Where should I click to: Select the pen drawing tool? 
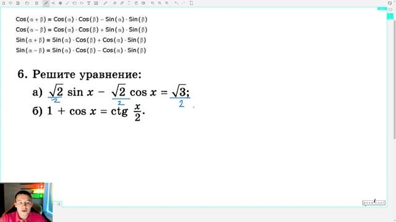[x=46, y=3]
